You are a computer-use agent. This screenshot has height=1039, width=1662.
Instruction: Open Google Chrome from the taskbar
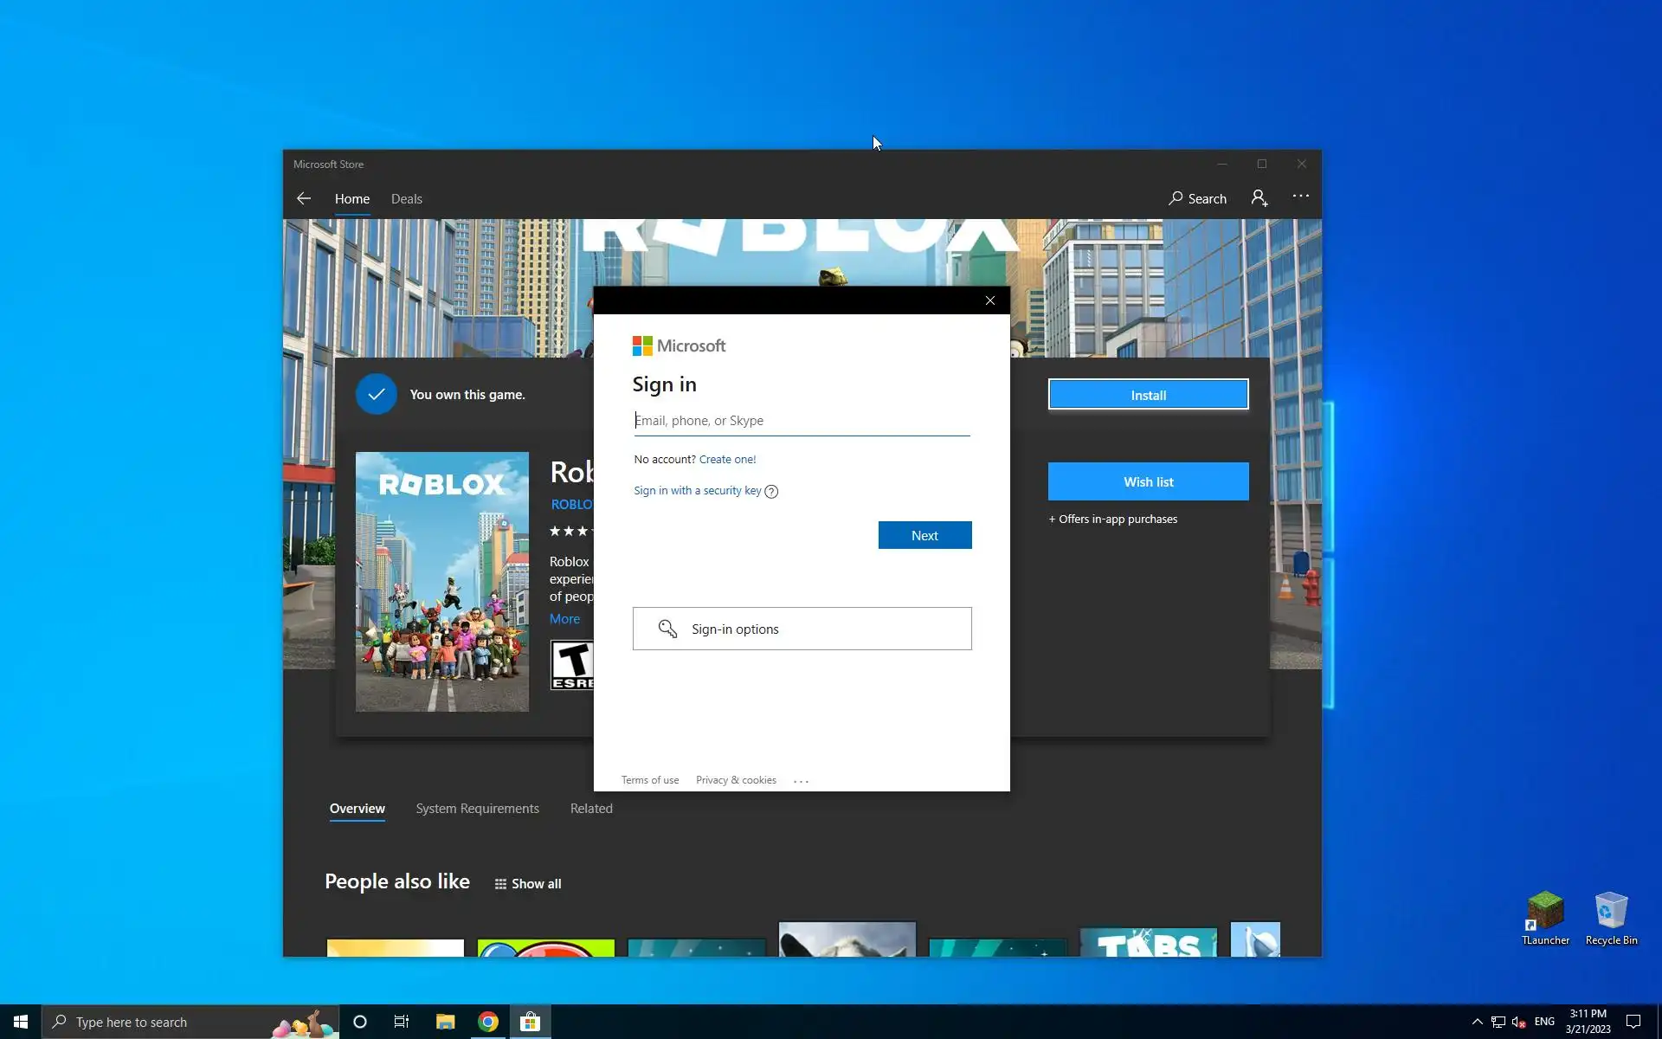(488, 1022)
